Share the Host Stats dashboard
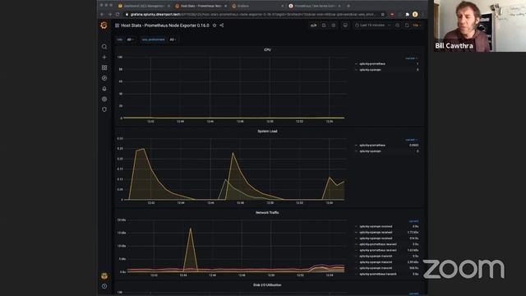The height and width of the screenshot is (296, 526). pos(222,25)
